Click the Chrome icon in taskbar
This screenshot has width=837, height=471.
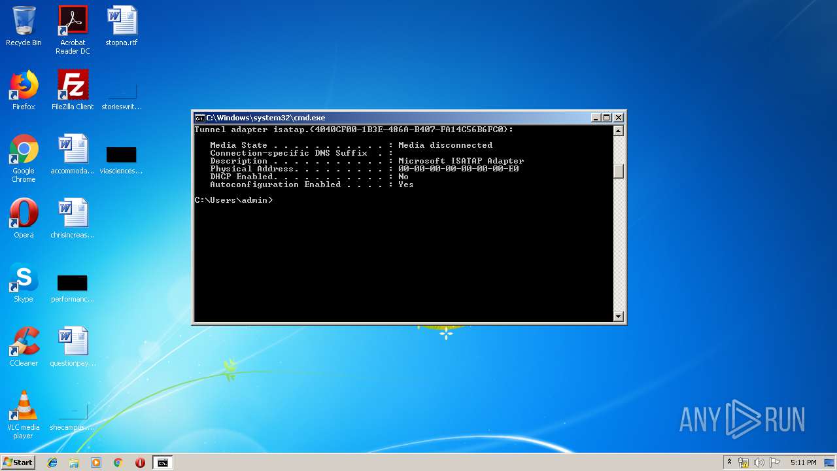click(x=118, y=462)
